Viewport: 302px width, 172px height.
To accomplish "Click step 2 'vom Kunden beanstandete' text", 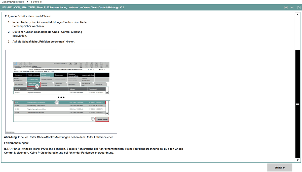I will pyautogui.click(x=47, y=34).
